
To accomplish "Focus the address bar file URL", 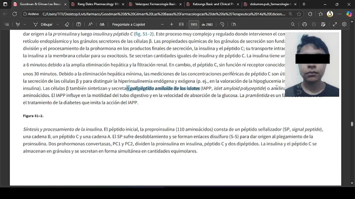I will (164, 14).
